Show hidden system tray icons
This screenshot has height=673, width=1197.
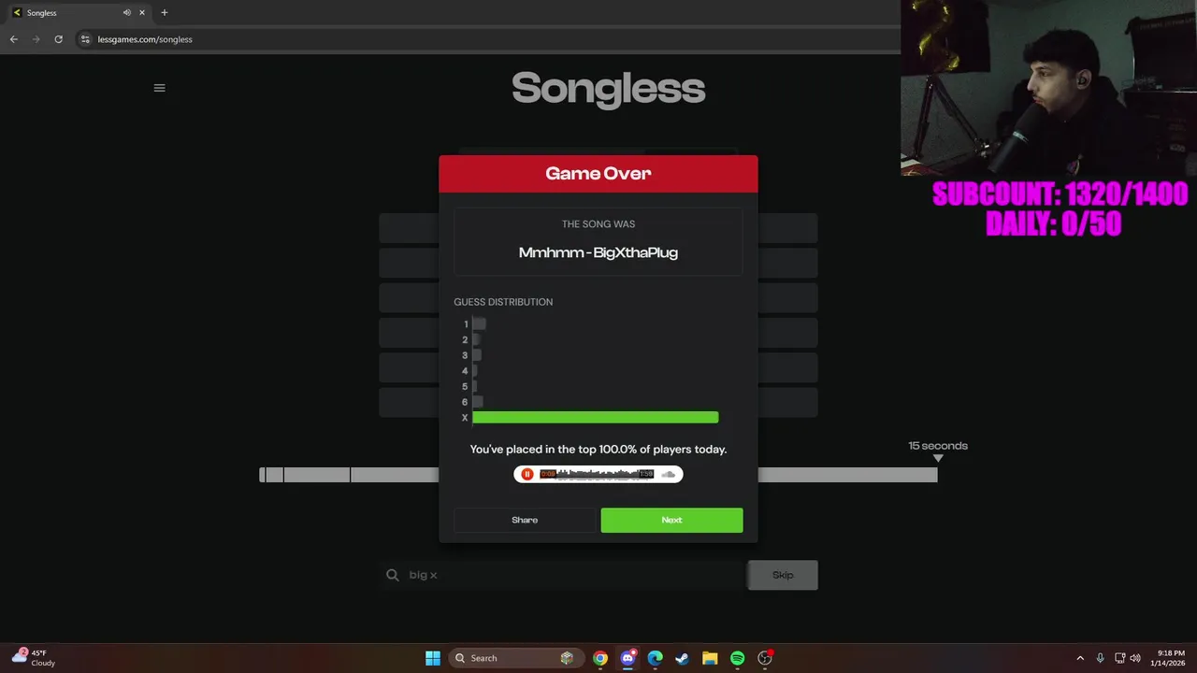tap(1080, 658)
